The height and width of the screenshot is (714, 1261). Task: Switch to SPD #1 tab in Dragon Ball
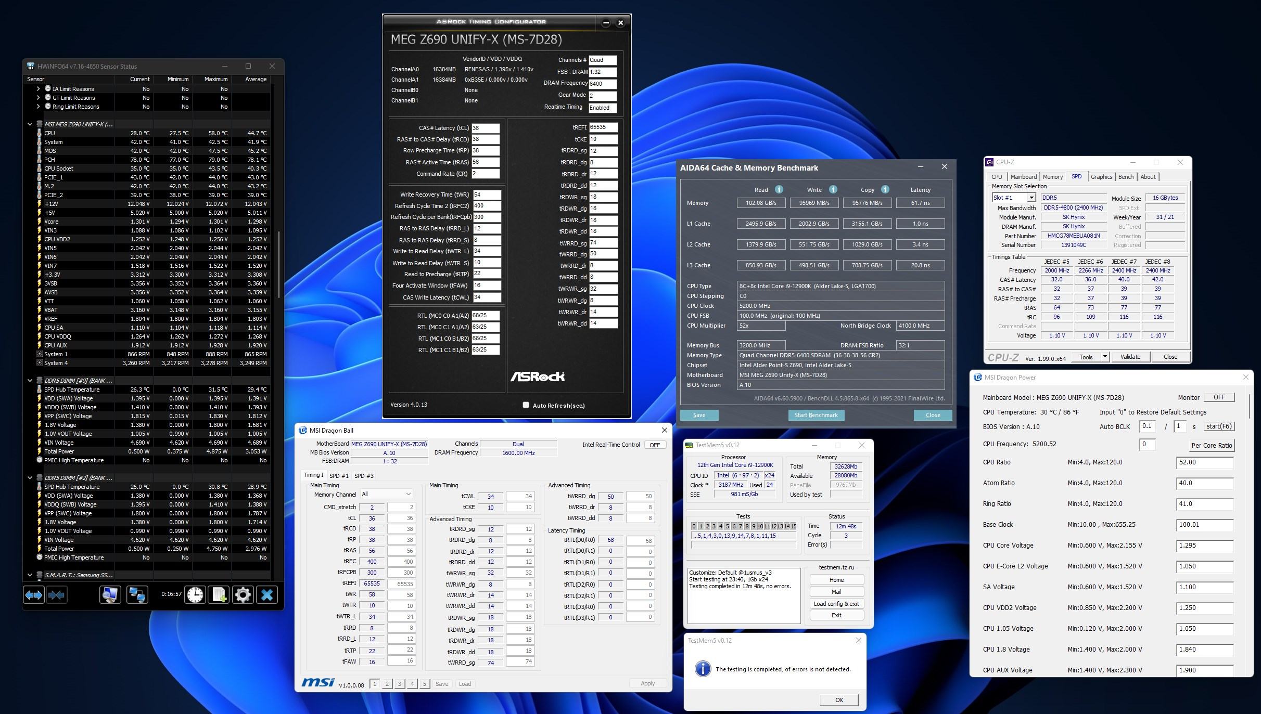339,475
